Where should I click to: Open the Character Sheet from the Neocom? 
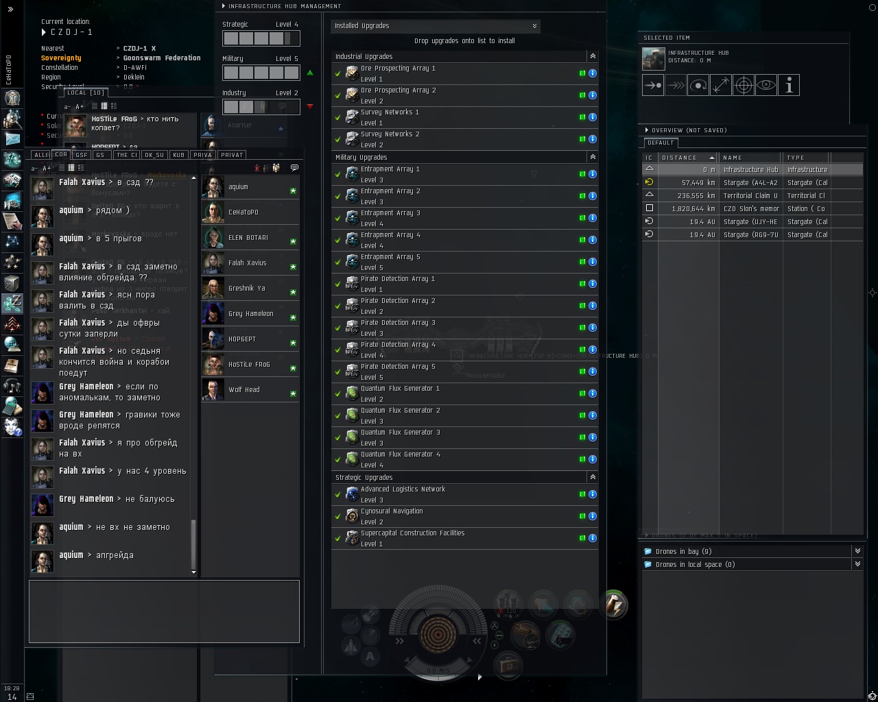[12, 98]
